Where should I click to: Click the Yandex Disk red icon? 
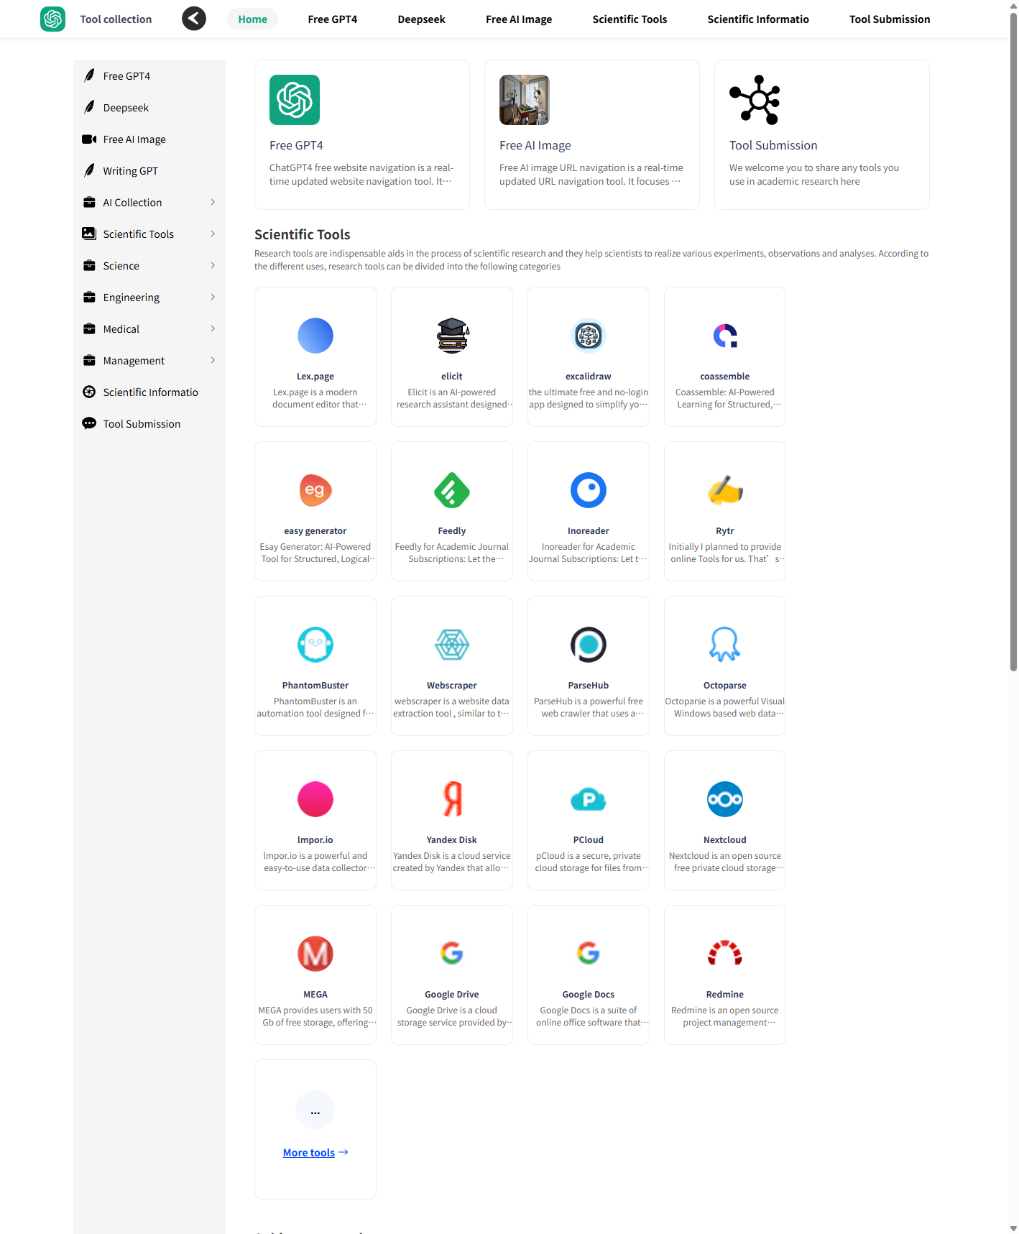click(x=451, y=799)
